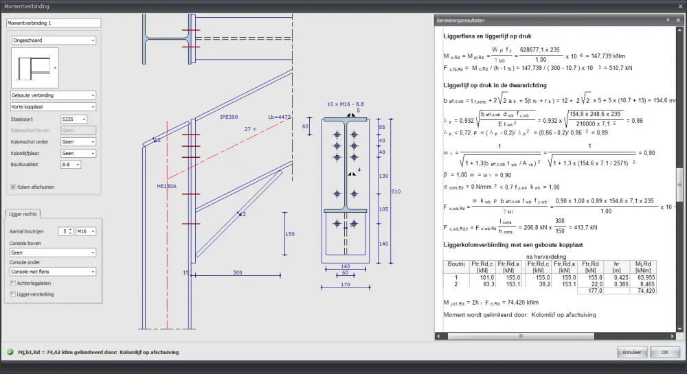687x374 pixels.
Task: Click the results horizontal scrollbar right arrow
Action: click(x=673, y=336)
